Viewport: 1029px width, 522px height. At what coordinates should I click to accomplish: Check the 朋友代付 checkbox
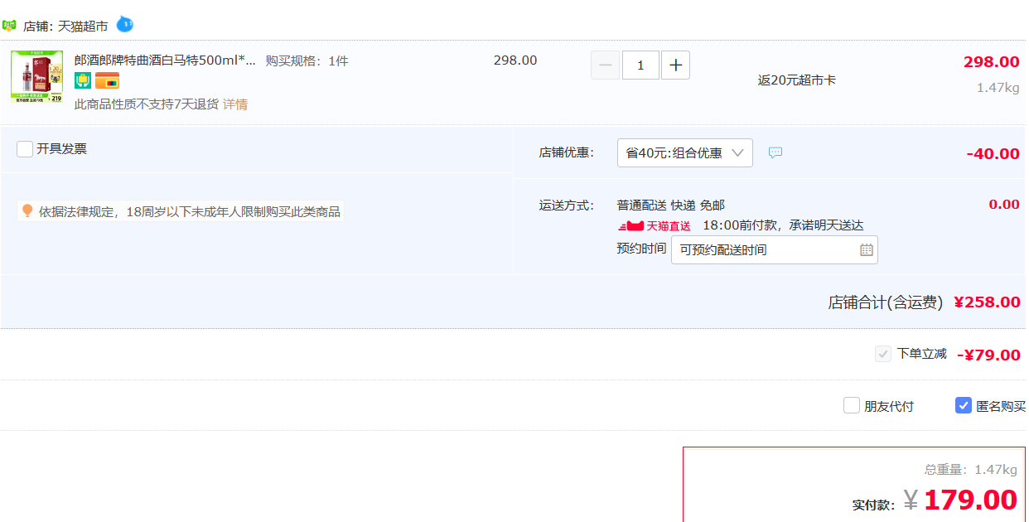click(x=852, y=405)
